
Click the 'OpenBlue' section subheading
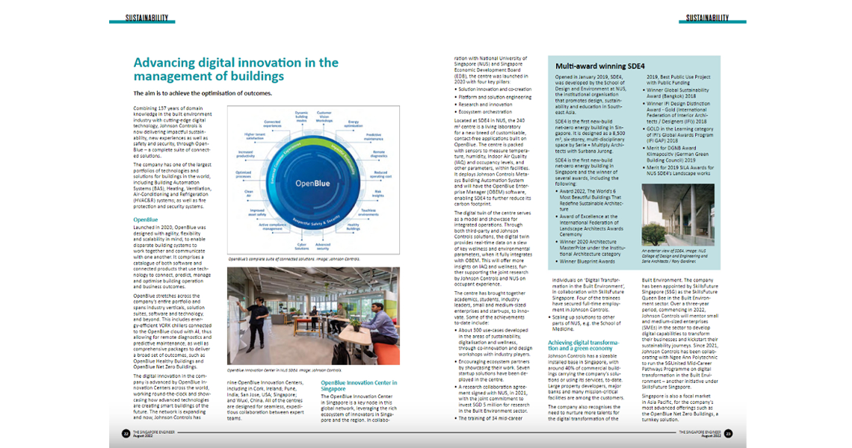tap(146, 220)
